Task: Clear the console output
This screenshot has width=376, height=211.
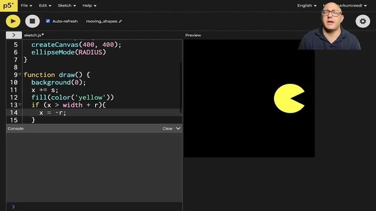Action: (167, 128)
